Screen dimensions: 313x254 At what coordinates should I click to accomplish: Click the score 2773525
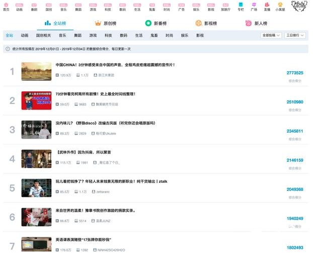click(295, 73)
